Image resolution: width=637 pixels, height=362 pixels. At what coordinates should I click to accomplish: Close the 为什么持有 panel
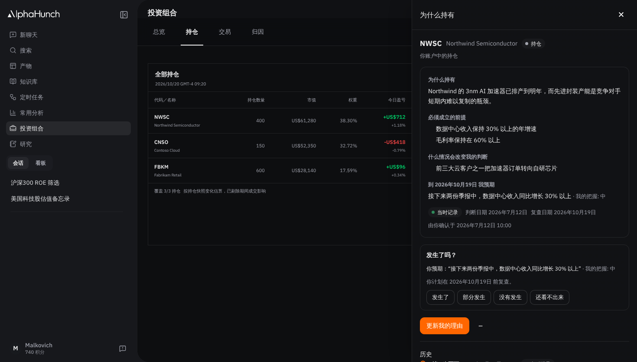coord(621,15)
